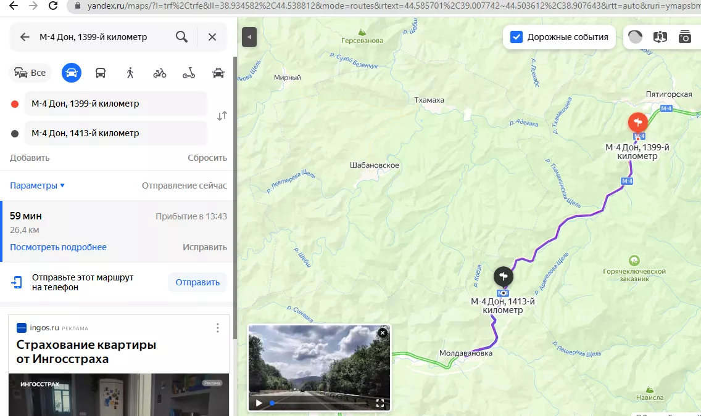Viewport: 701px width, 416px height.
Task: Select the car route mode icon
Action: pos(72,73)
